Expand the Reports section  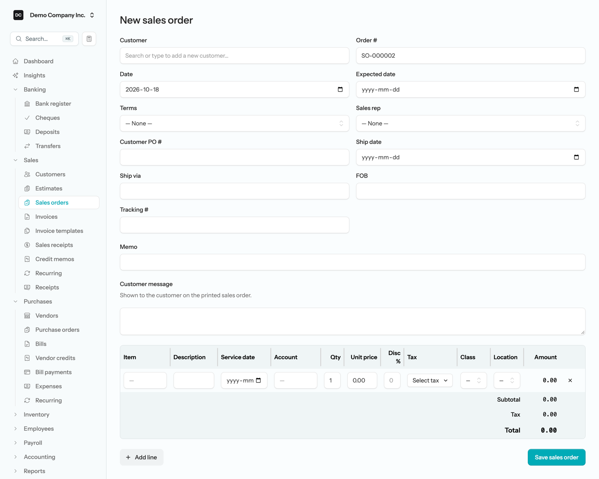[x=15, y=471]
